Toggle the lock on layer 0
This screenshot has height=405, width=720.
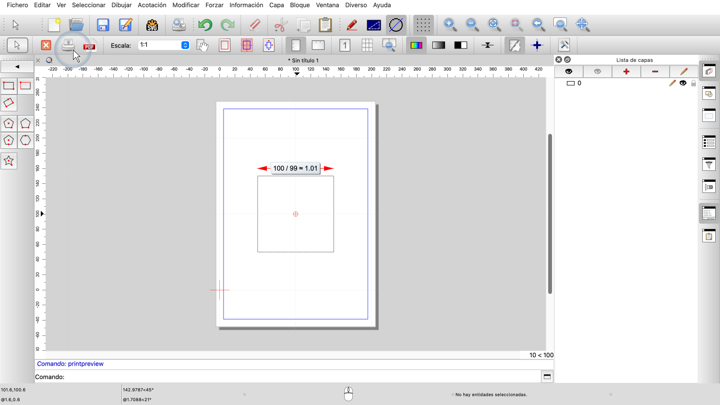coord(693,83)
